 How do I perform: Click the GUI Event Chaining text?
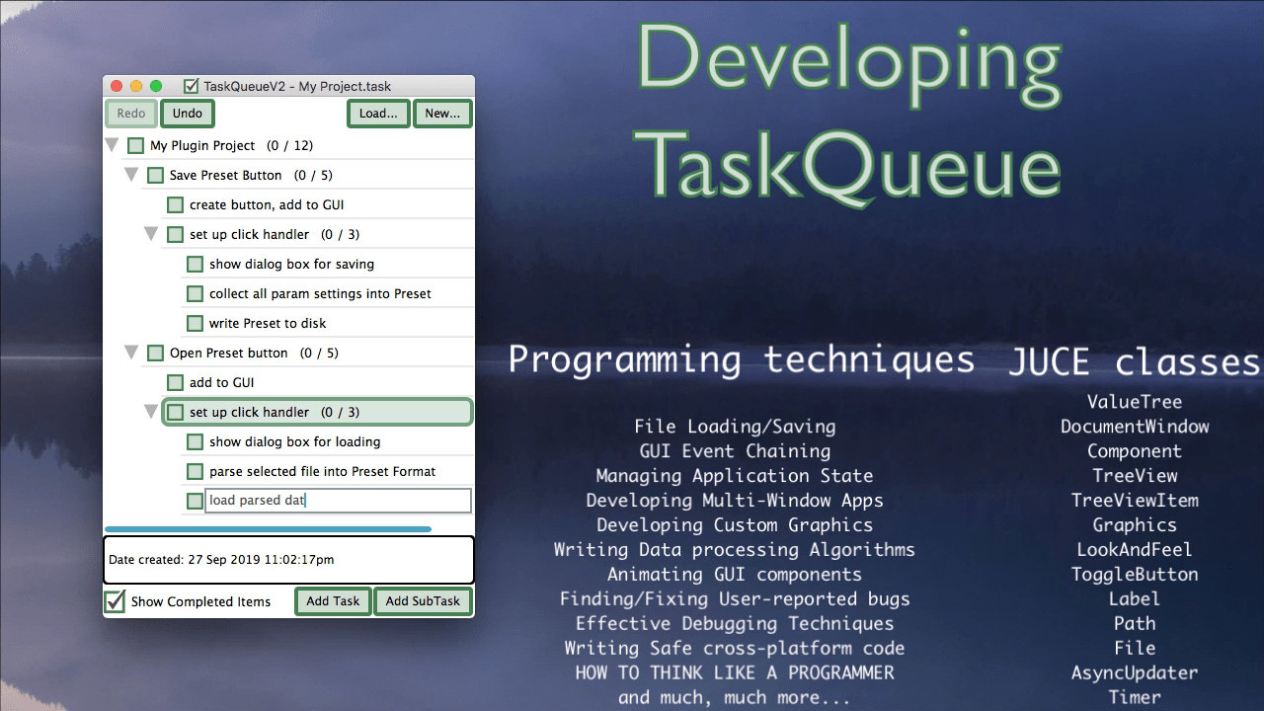coord(735,451)
